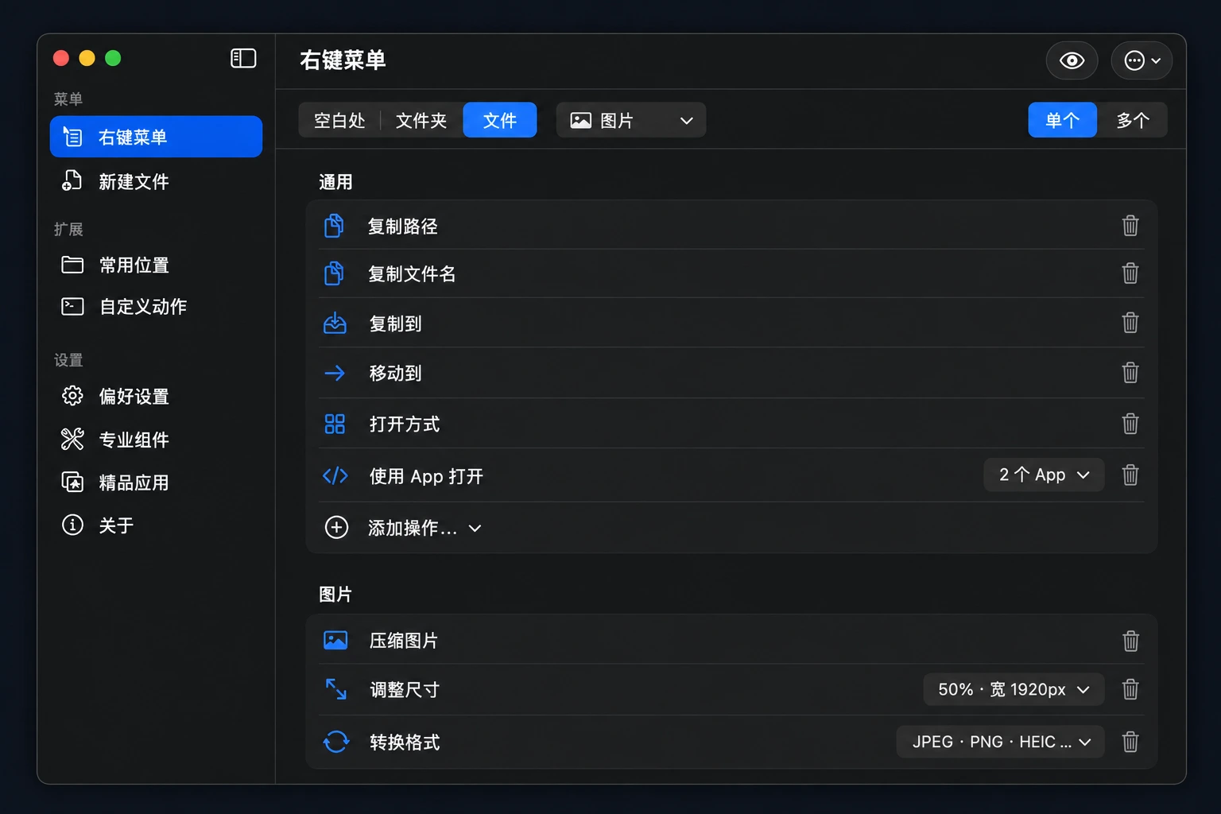Delete the 移动到 action
Screen dimensions: 1221x814
1130,373
